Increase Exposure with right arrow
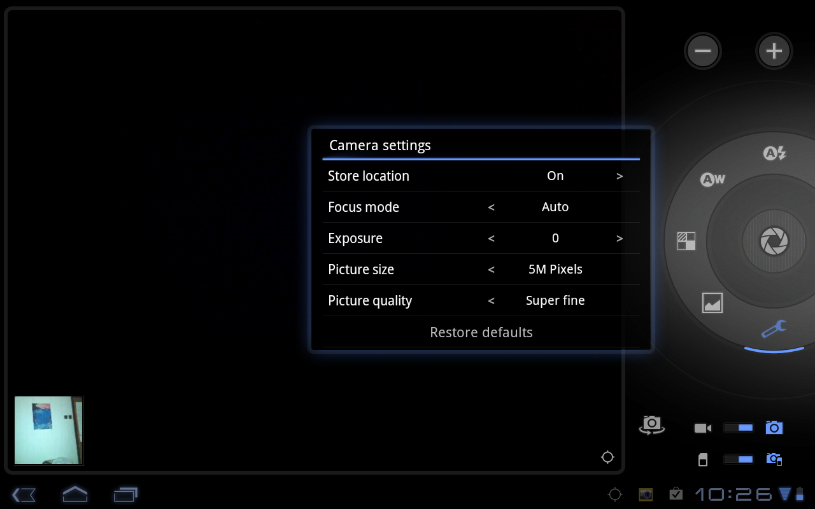The width and height of the screenshot is (815, 509). (620, 239)
